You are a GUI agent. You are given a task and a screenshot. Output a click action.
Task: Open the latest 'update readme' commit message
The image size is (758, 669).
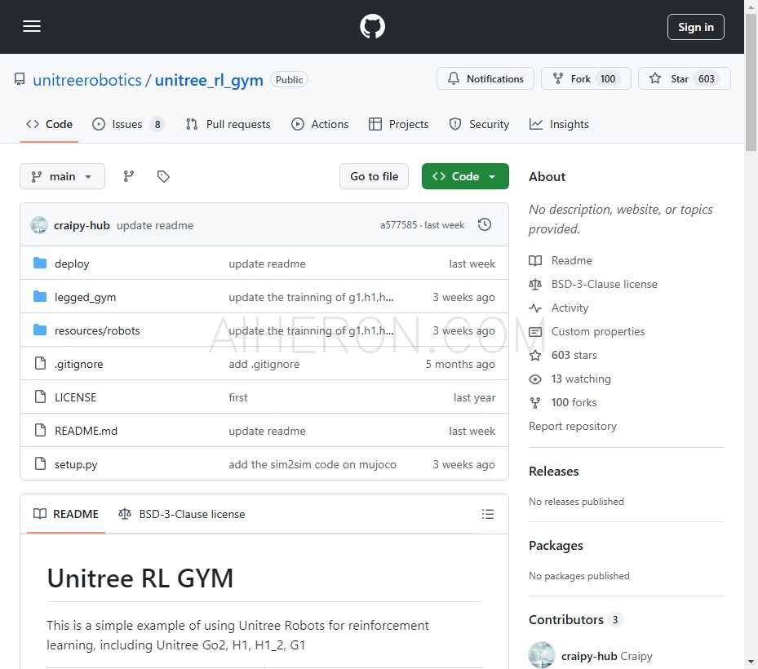tap(155, 225)
